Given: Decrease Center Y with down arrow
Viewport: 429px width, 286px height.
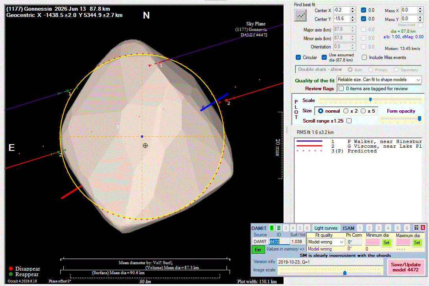Looking at the screenshot, I should tap(353, 20).
